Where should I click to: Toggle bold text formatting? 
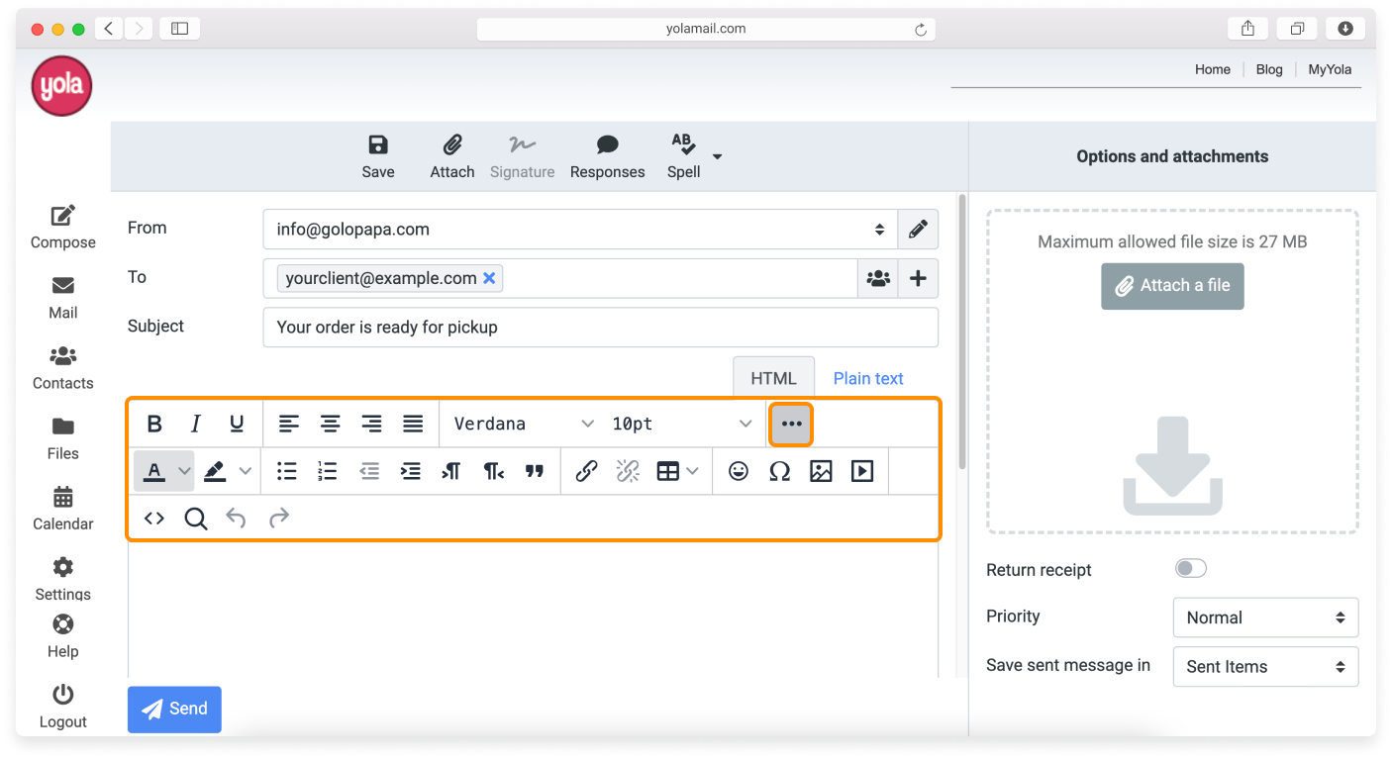(x=154, y=423)
